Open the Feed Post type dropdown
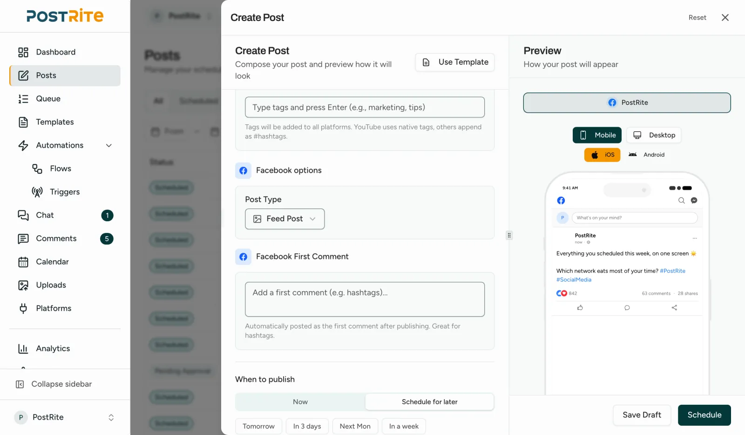Image resolution: width=745 pixels, height=435 pixels. pyautogui.click(x=285, y=219)
